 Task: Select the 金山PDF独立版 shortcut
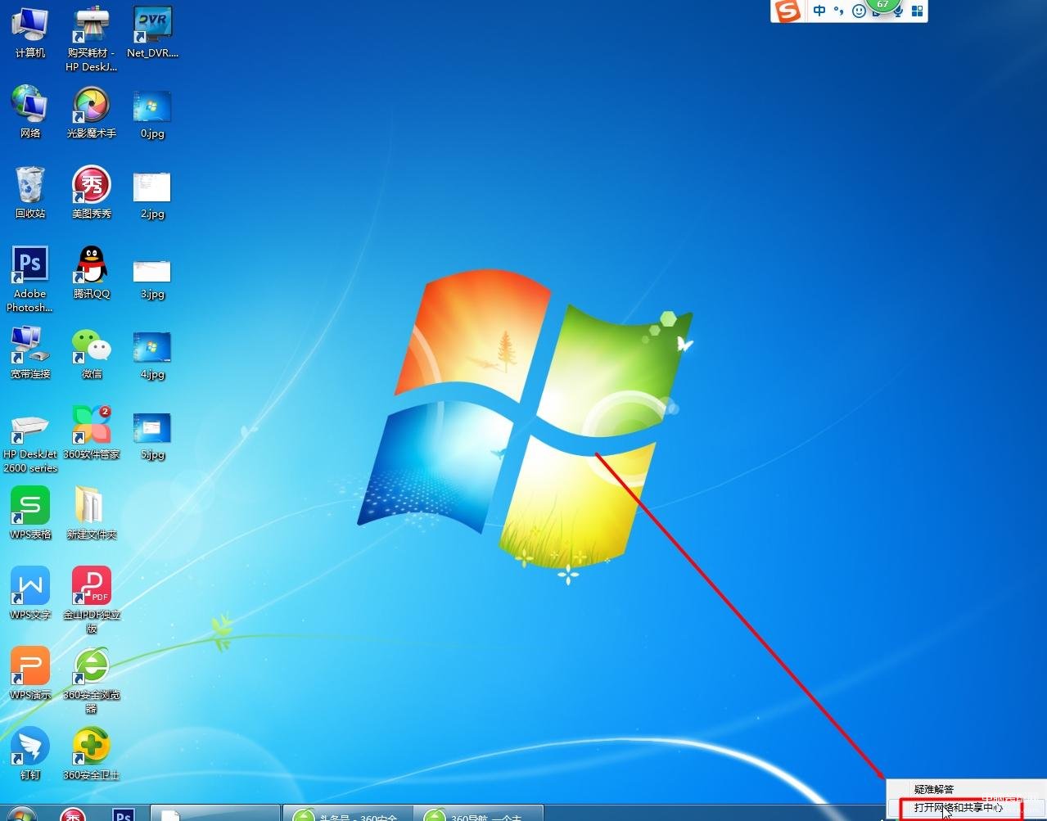pyautogui.click(x=91, y=600)
